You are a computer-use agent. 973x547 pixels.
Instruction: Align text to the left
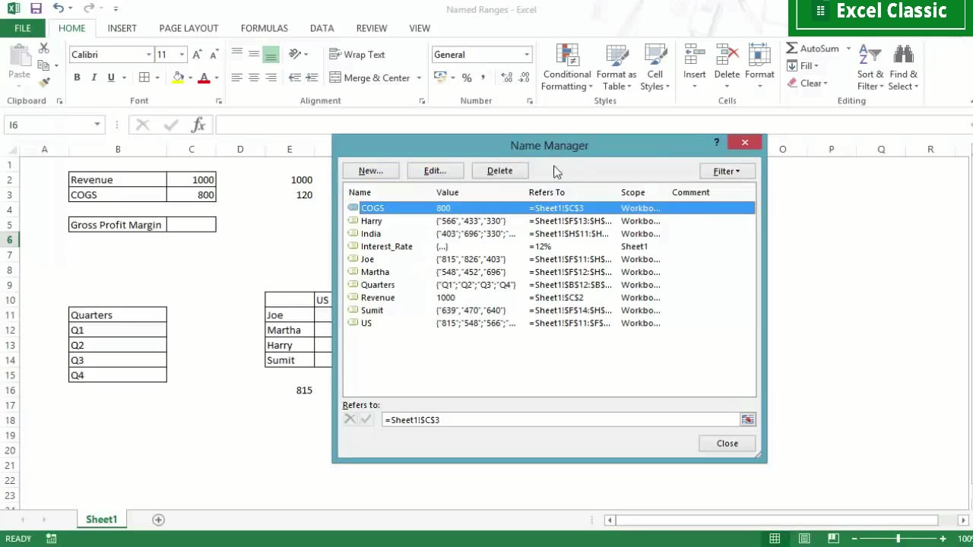pos(237,77)
